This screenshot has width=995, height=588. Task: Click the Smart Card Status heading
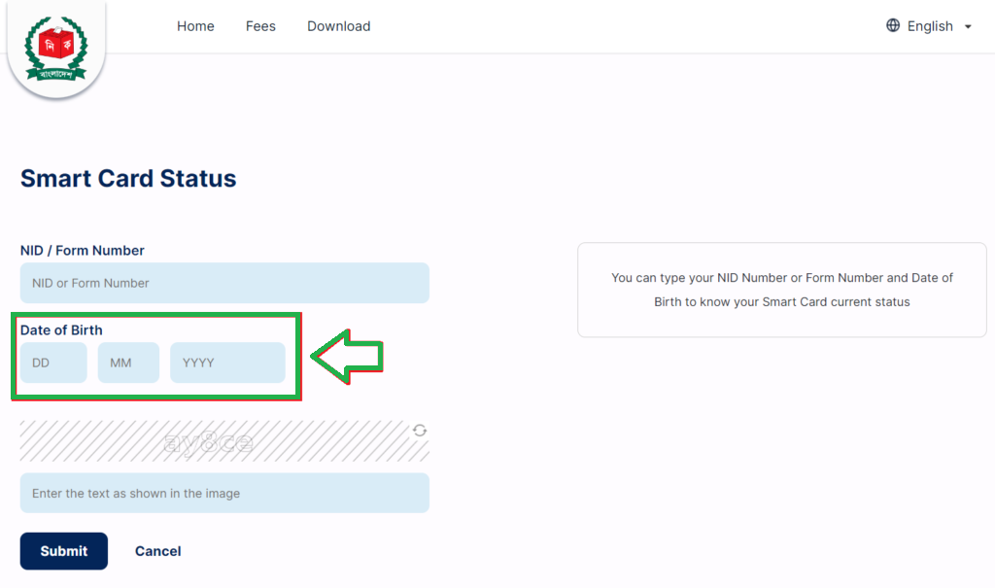(128, 179)
